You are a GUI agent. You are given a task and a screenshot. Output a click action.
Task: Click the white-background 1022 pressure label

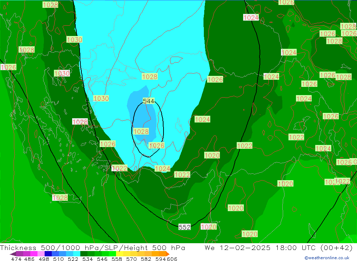119,168
